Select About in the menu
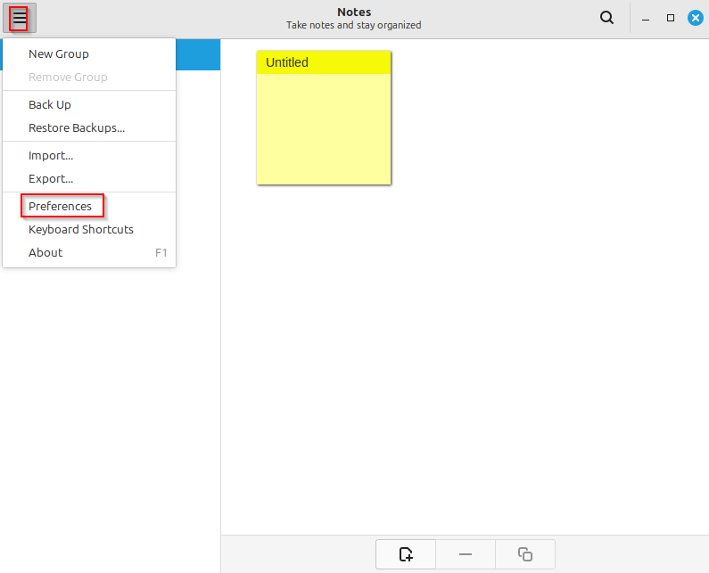 pos(89,252)
